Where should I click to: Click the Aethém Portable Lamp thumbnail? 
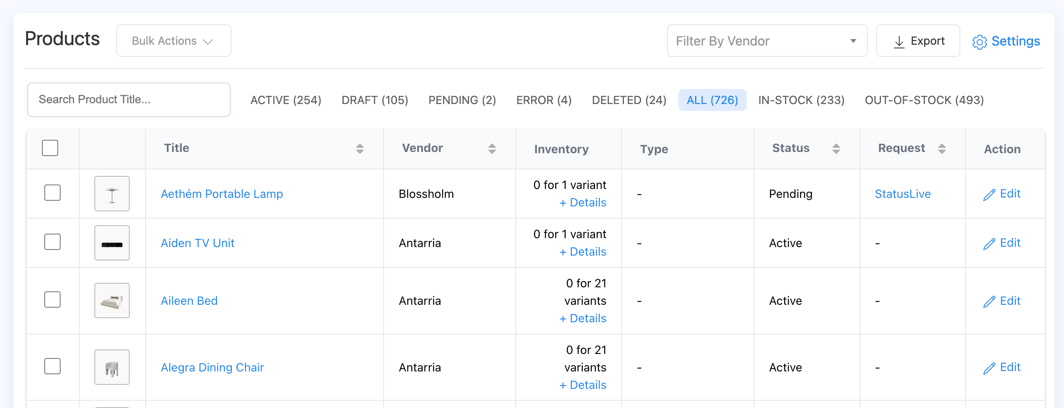coord(112,193)
